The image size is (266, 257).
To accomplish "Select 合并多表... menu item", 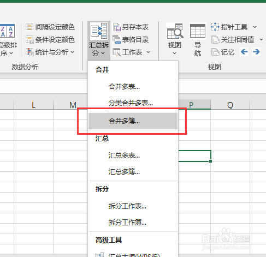I will pos(133,87).
